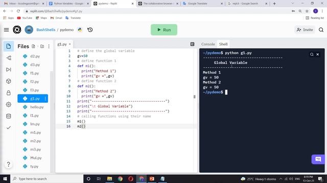
Task: Open the hamburger menu in Replit header
Action: point(7,29)
